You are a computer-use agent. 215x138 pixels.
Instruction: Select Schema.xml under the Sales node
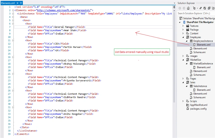click(x=200, y=98)
